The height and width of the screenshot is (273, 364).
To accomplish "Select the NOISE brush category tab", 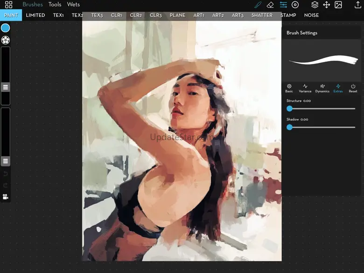I will [x=311, y=15].
